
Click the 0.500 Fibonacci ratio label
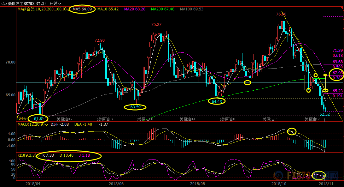338,67
